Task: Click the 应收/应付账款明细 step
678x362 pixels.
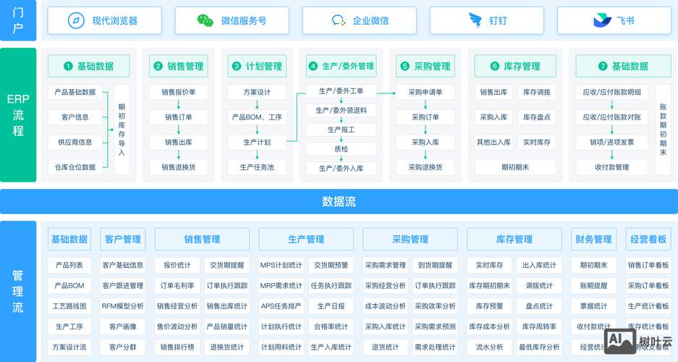Action: (x=612, y=92)
